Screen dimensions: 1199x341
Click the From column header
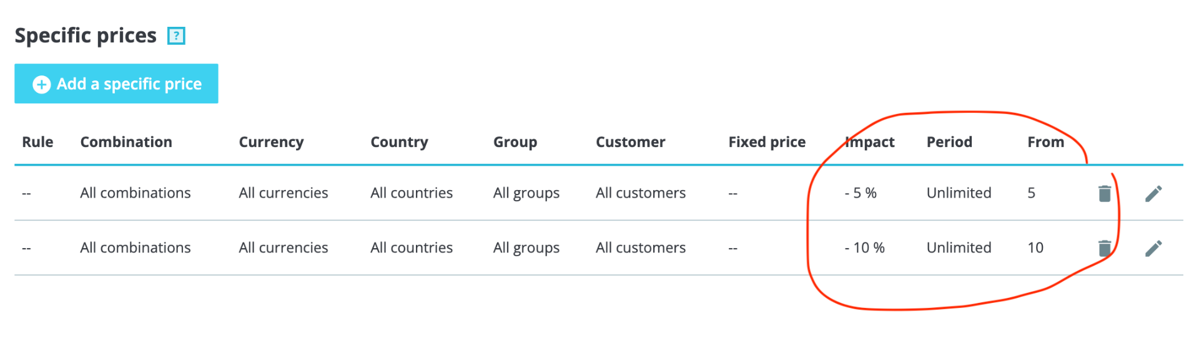point(1045,142)
